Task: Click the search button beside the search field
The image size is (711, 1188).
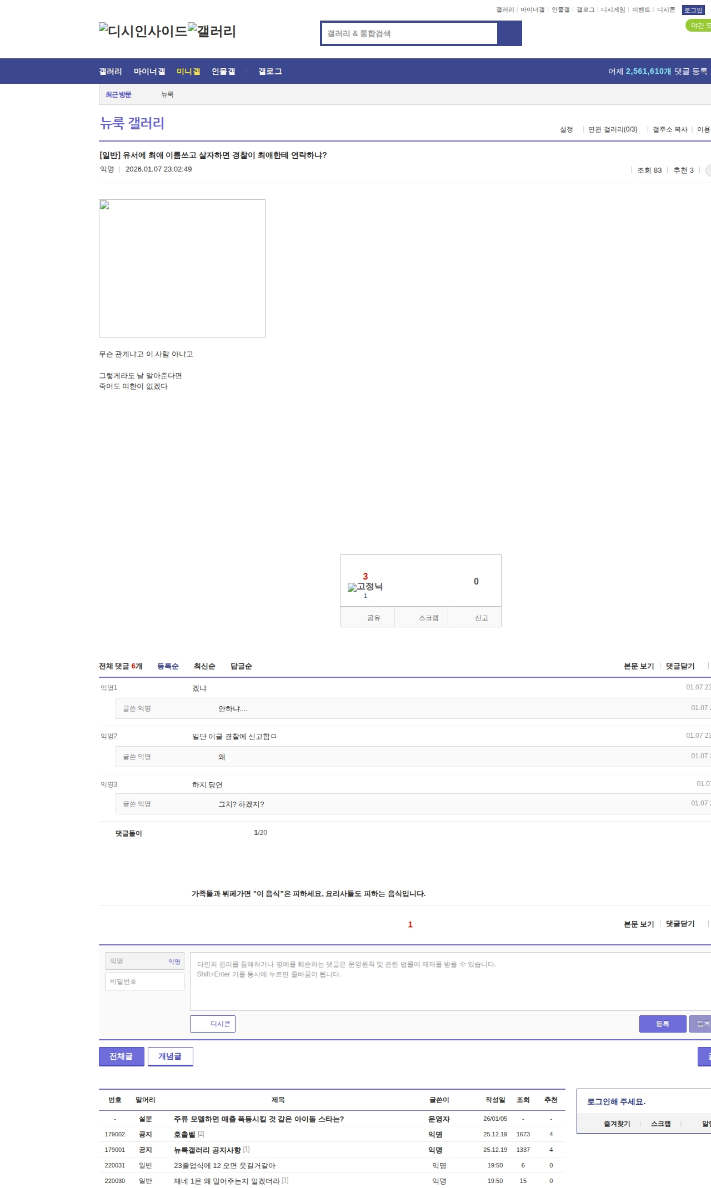Action: point(509,33)
